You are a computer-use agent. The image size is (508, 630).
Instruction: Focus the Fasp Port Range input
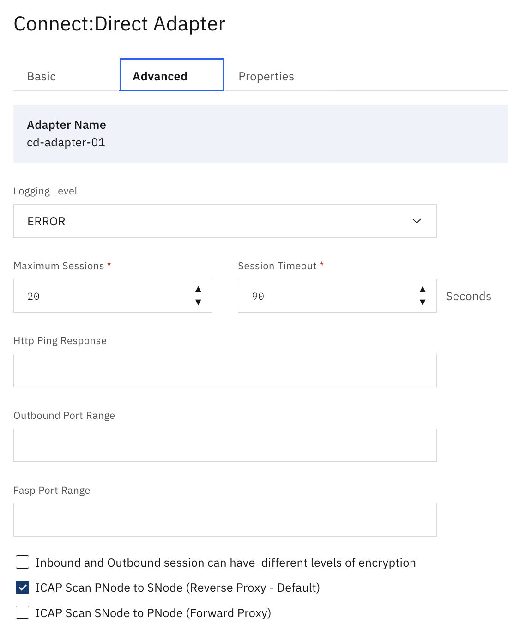tap(225, 520)
